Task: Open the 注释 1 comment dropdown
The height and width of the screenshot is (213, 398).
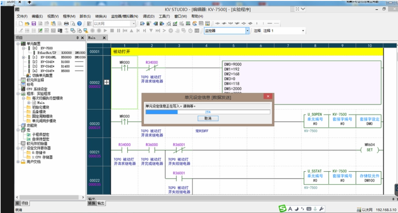Action: (303, 31)
